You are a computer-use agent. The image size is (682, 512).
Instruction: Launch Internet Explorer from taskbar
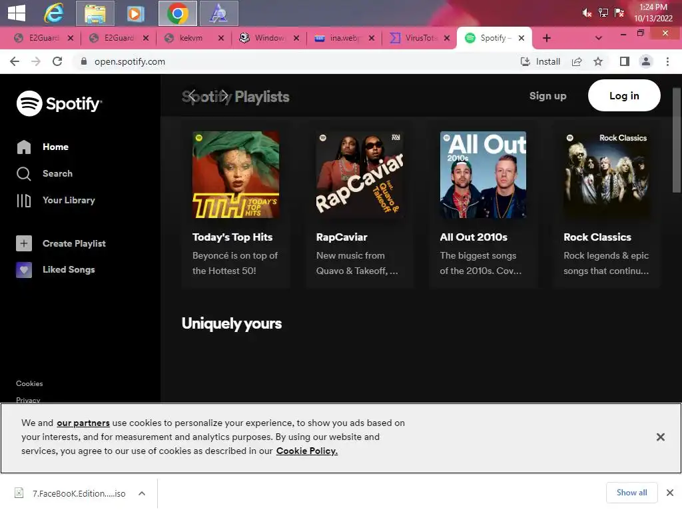(x=53, y=13)
